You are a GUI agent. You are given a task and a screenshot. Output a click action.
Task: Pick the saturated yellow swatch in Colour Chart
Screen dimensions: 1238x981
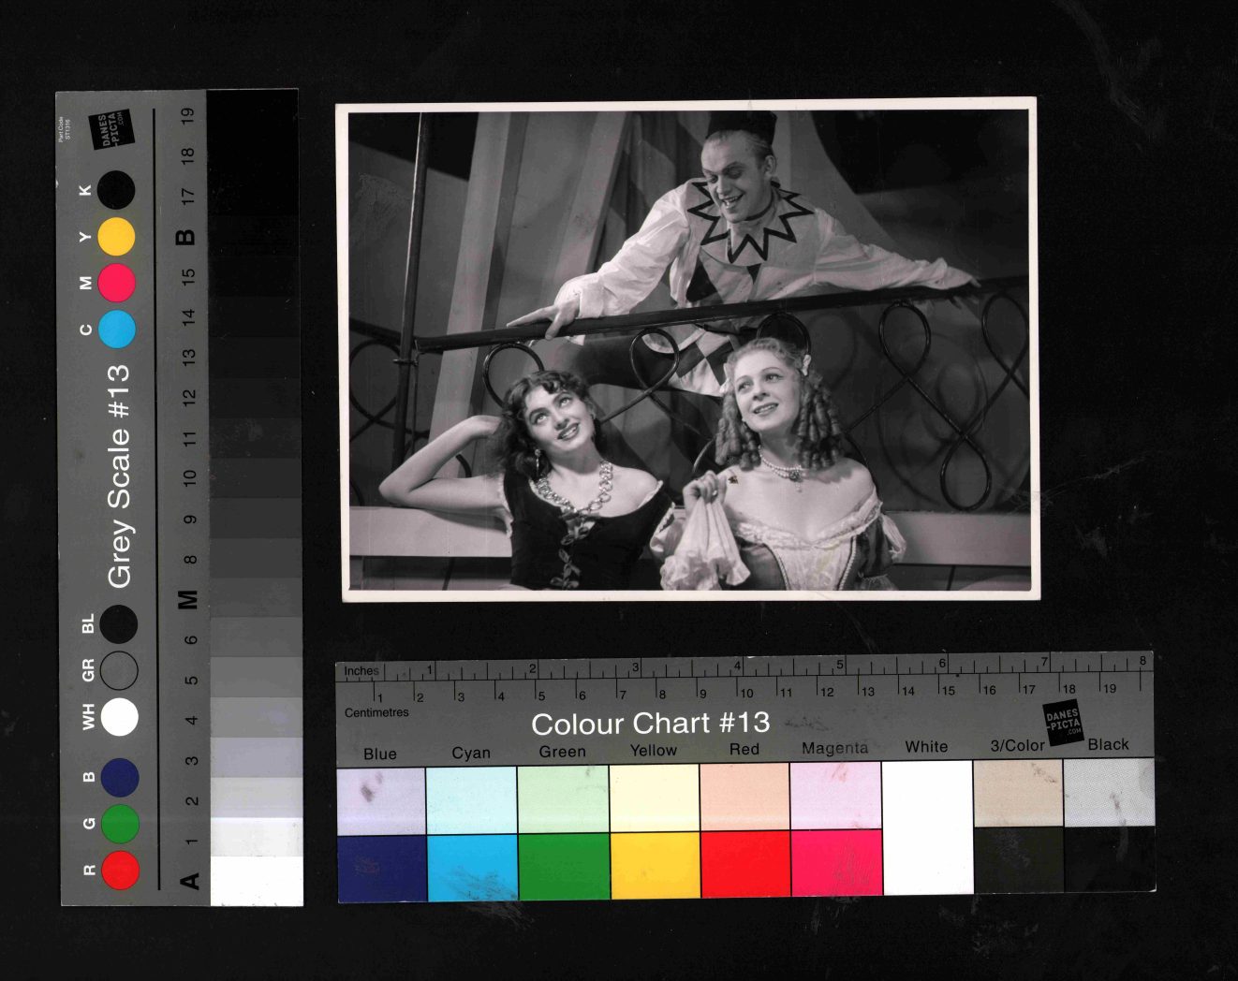(x=655, y=864)
